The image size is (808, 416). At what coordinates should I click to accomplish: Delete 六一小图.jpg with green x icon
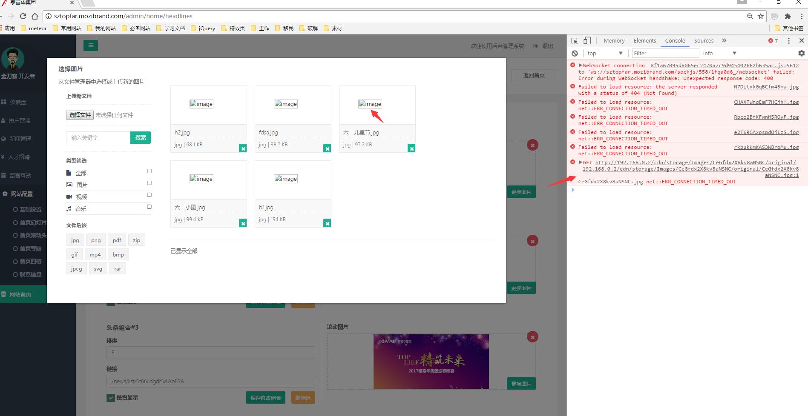coord(243,223)
